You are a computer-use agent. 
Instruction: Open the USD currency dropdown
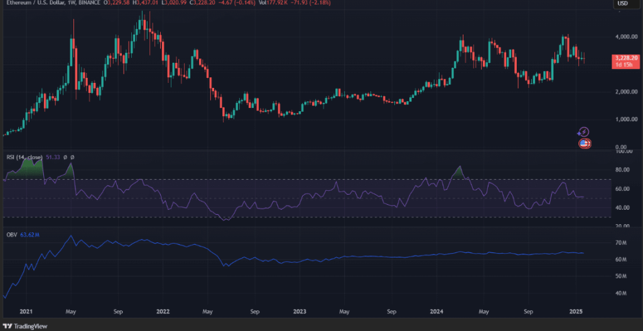point(624,3)
